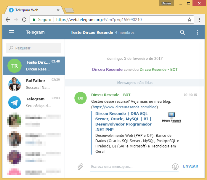Click the Telegram chat time 23:03
The image size is (207, 180).
[x=56, y=98]
